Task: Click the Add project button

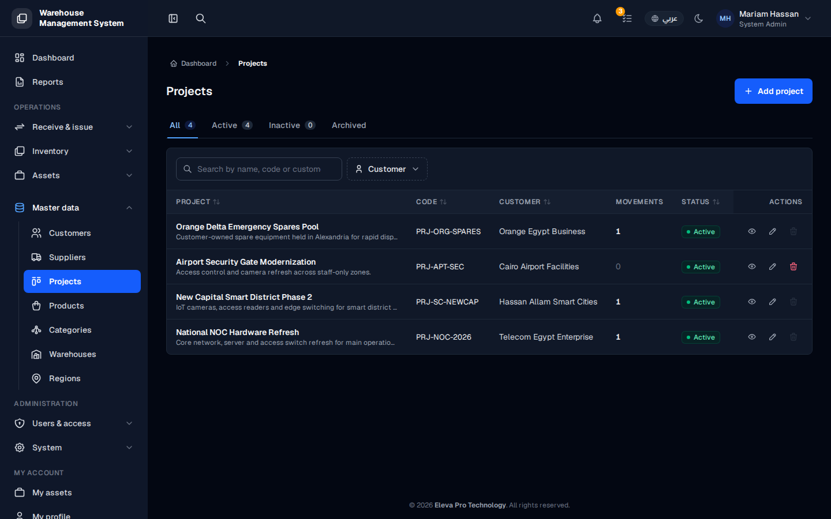Action: pos(773,91)
